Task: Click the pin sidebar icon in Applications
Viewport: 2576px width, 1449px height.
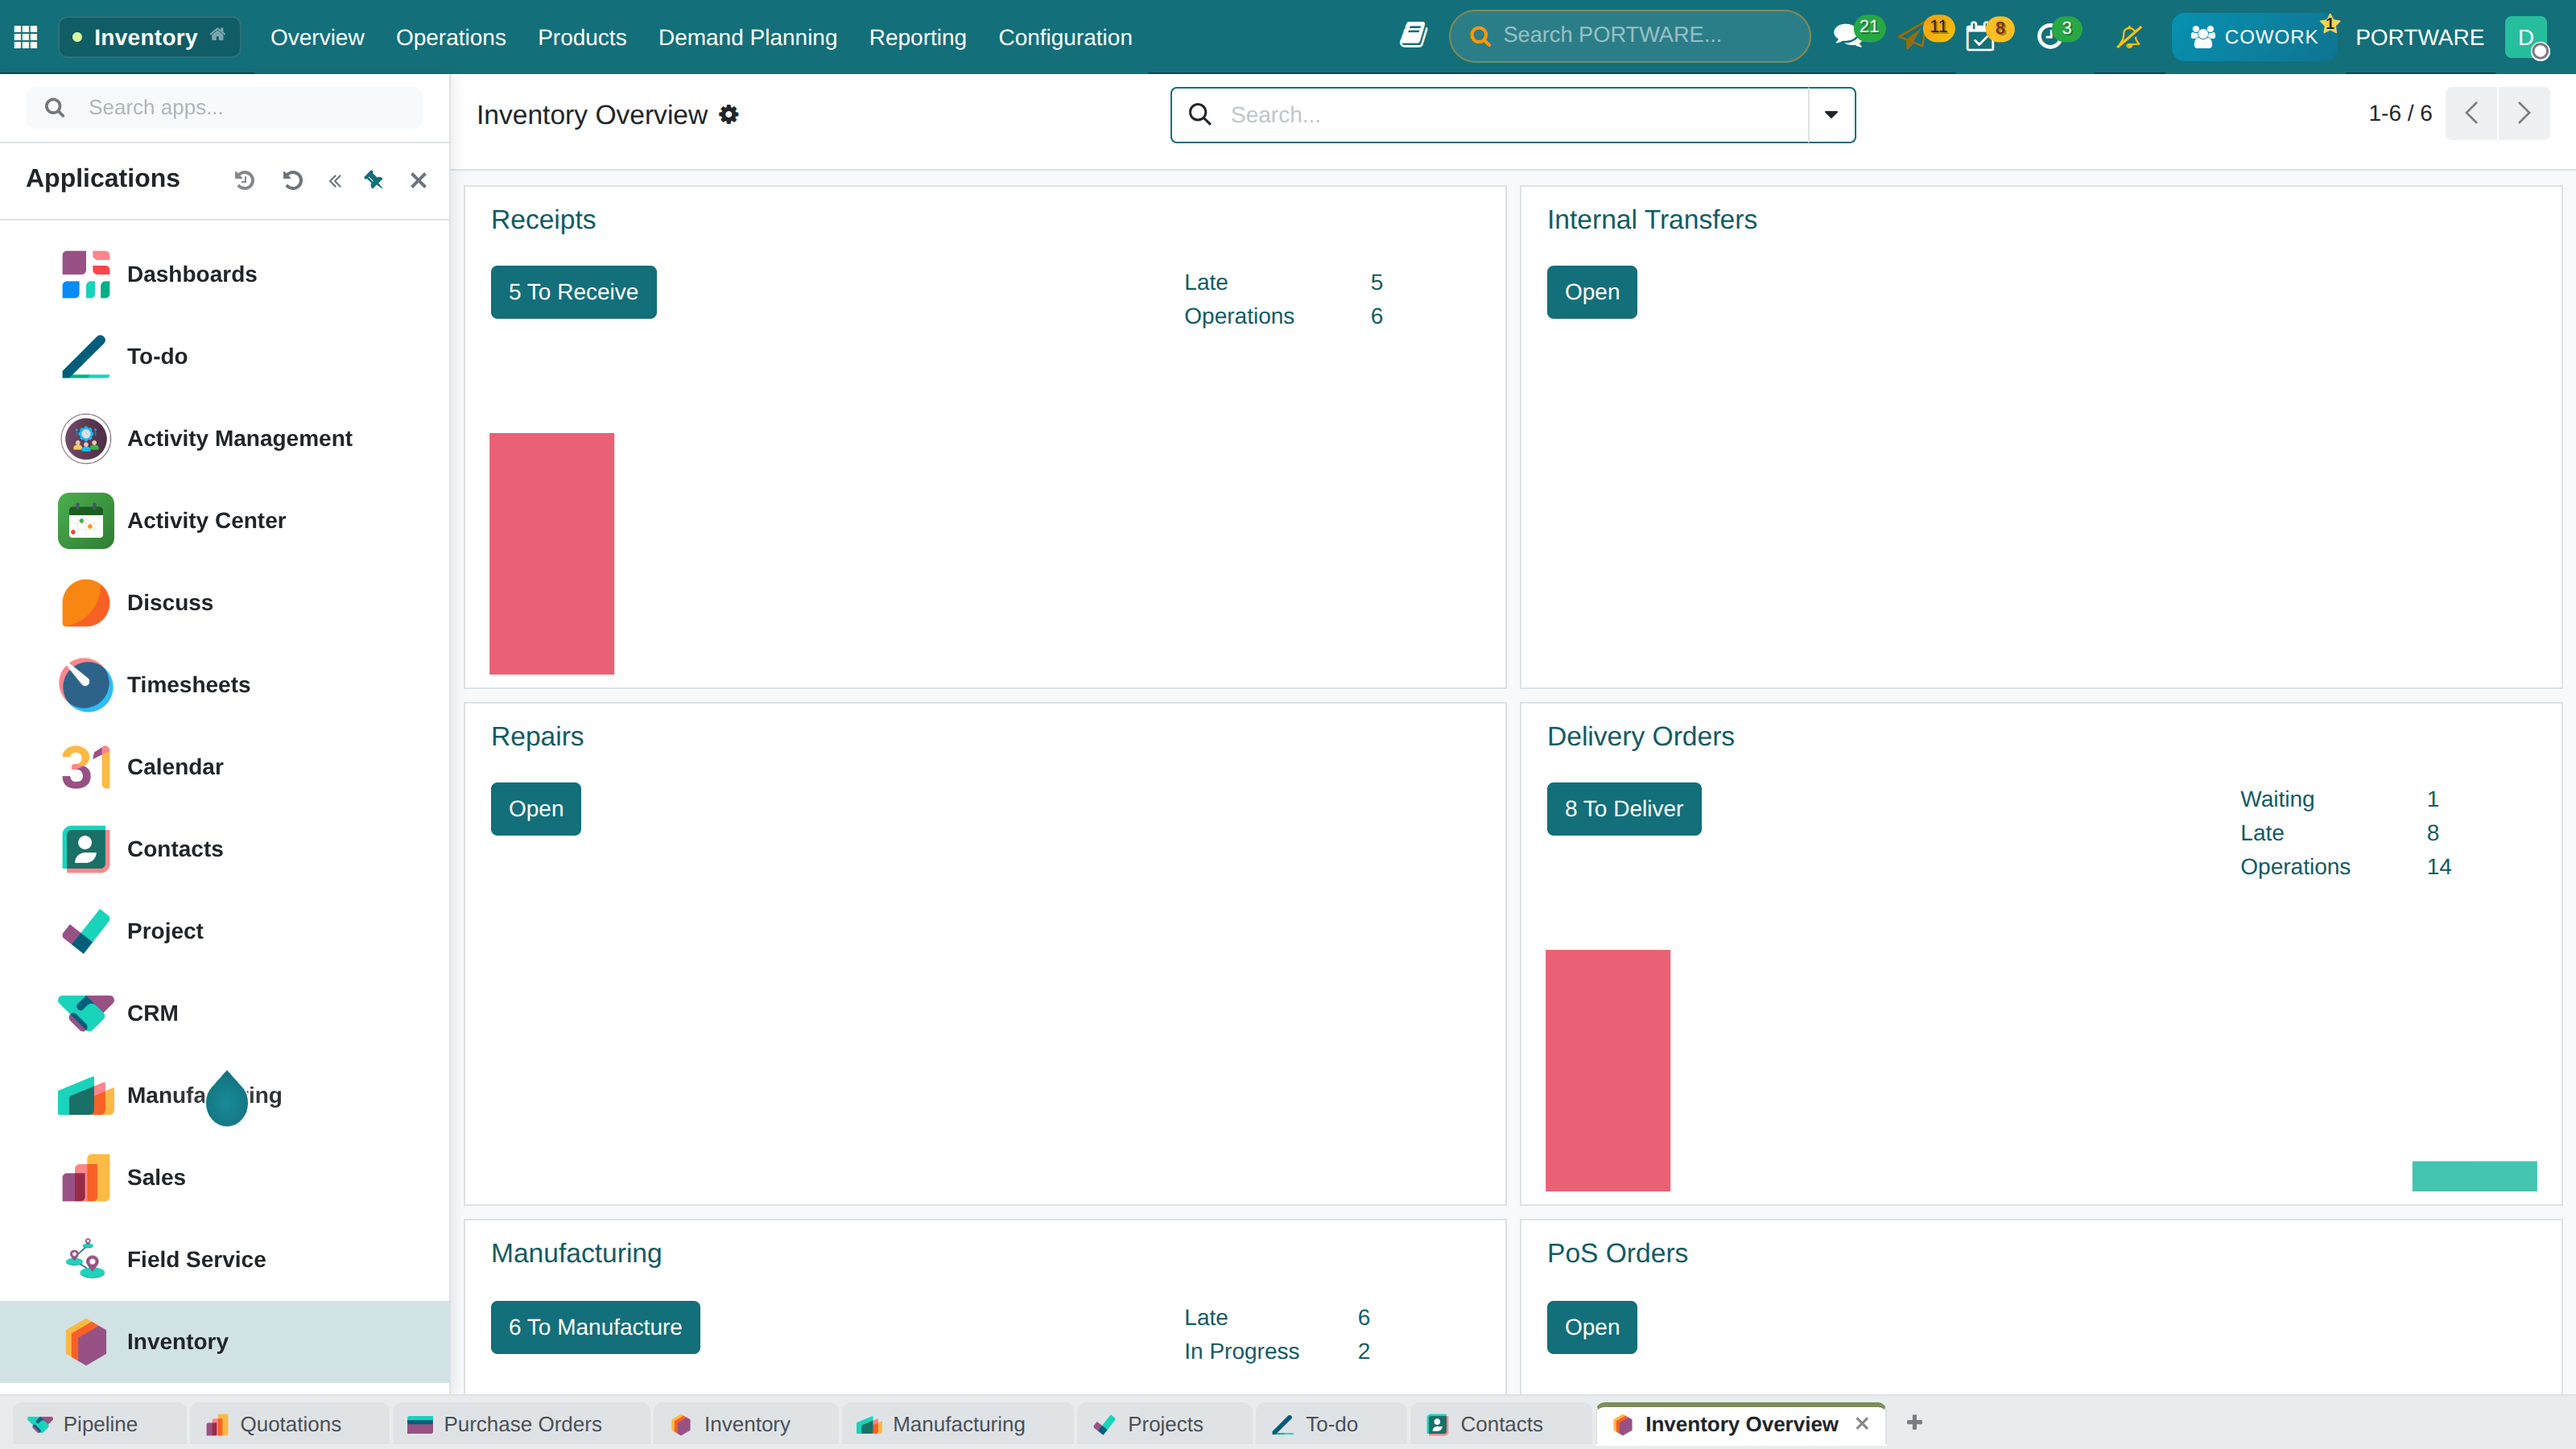Action: click(x=373, y=180)
